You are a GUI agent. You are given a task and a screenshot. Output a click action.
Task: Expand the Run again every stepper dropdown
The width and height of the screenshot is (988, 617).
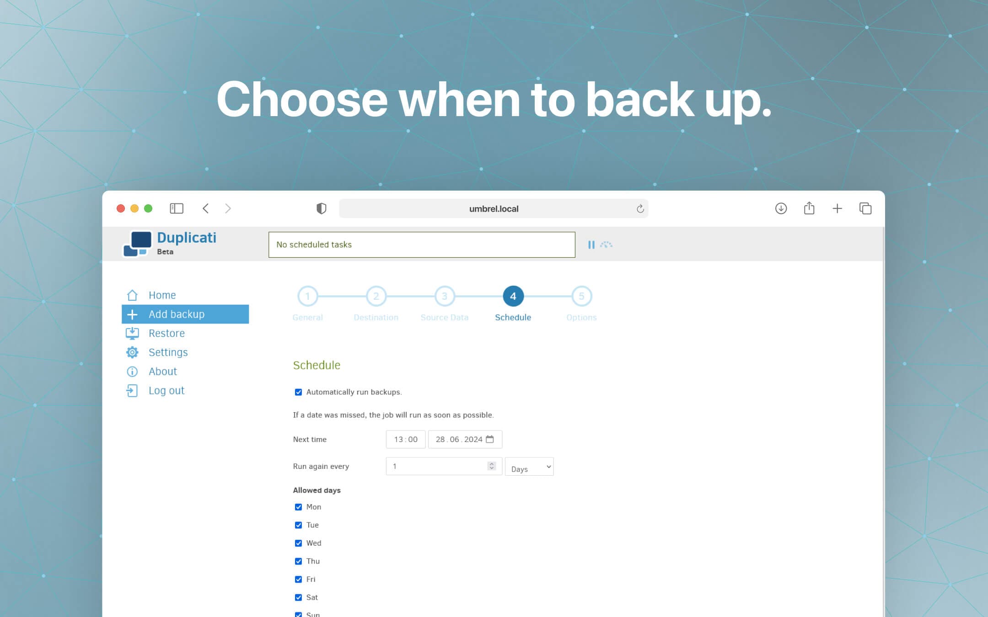pyautogui.click(x=530, y=467)
